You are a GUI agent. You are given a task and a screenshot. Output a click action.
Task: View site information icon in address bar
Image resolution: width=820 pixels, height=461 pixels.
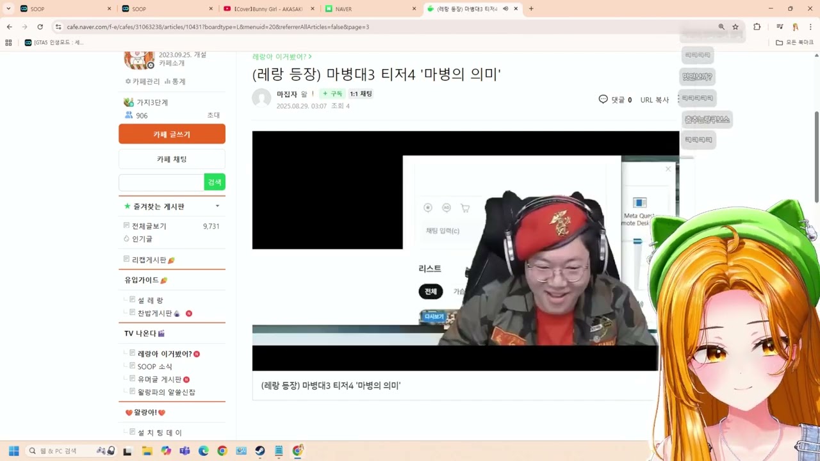tap(58, 27)
